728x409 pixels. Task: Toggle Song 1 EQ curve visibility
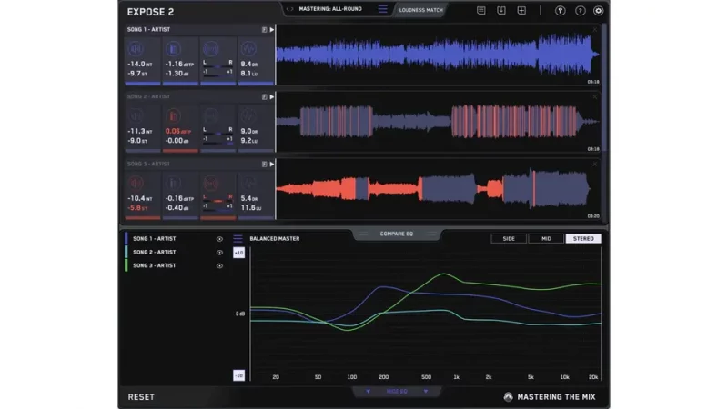[219, 239]
